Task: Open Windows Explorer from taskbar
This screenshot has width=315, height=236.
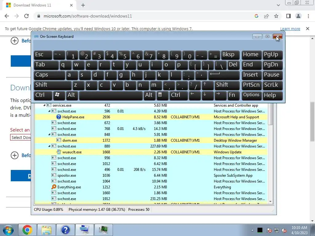Action: [x=46, y=230]
